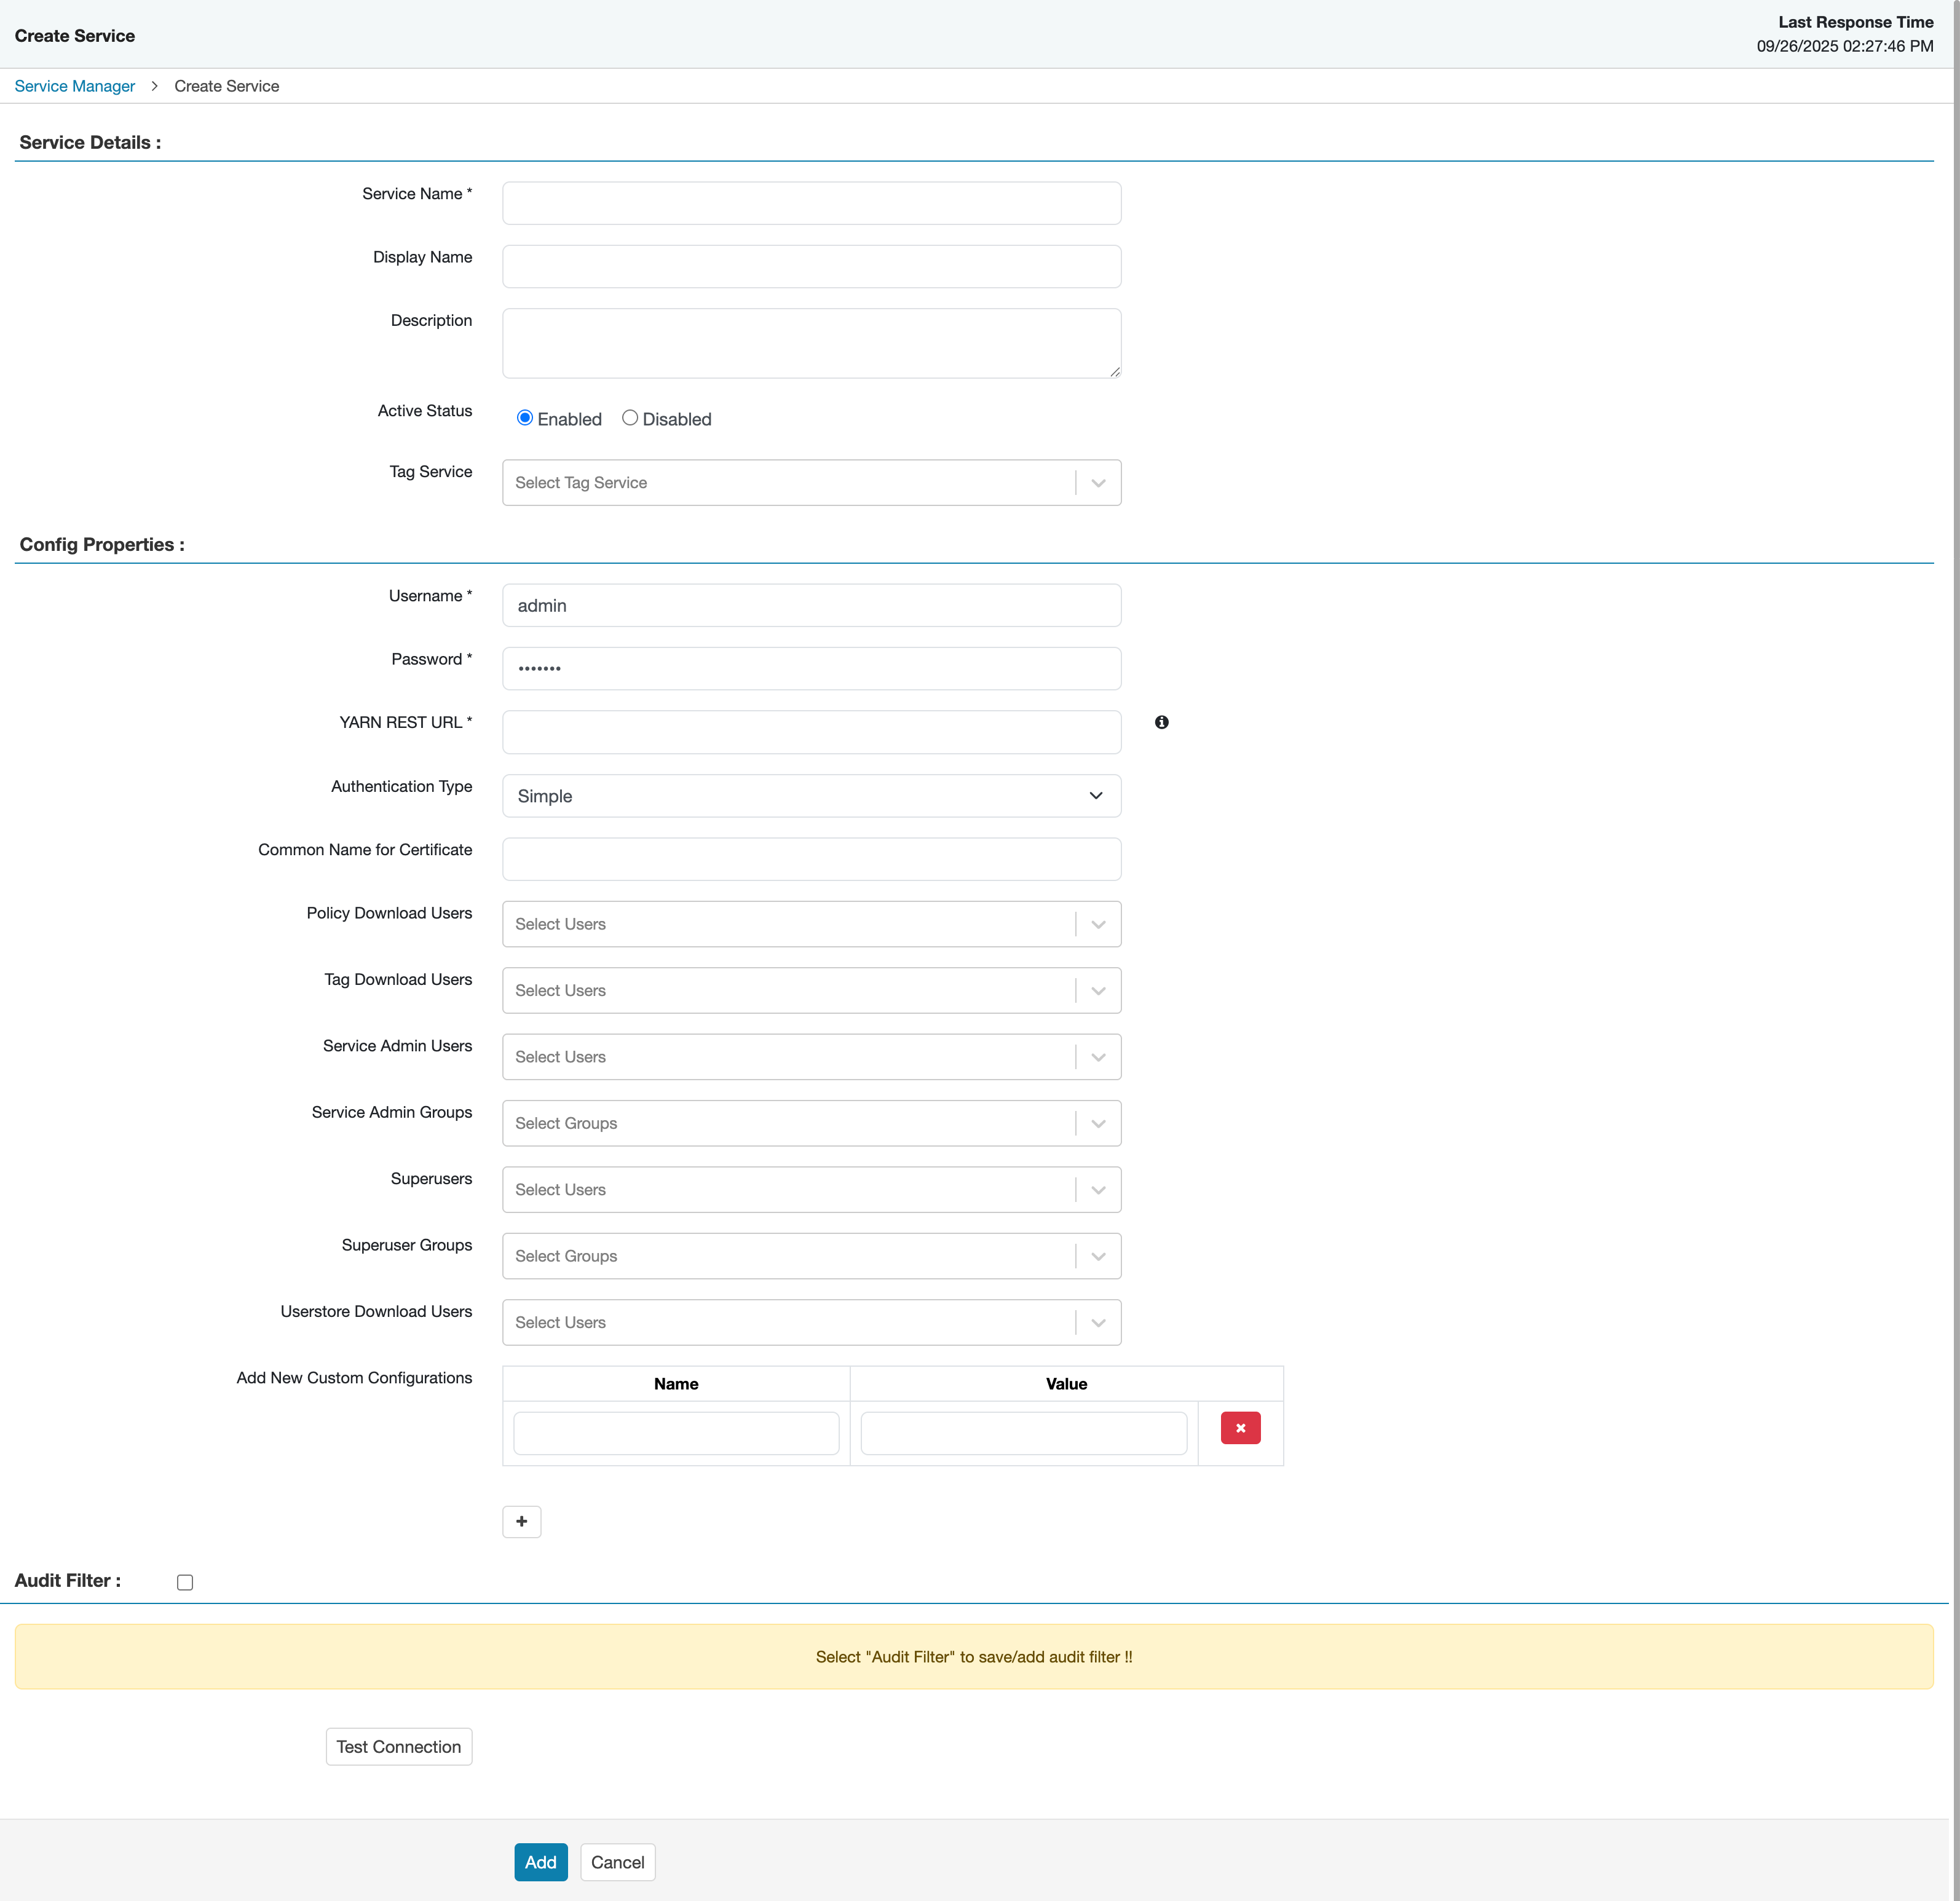Navigate back via Service Manager breadcrumb

pos(74,86)
